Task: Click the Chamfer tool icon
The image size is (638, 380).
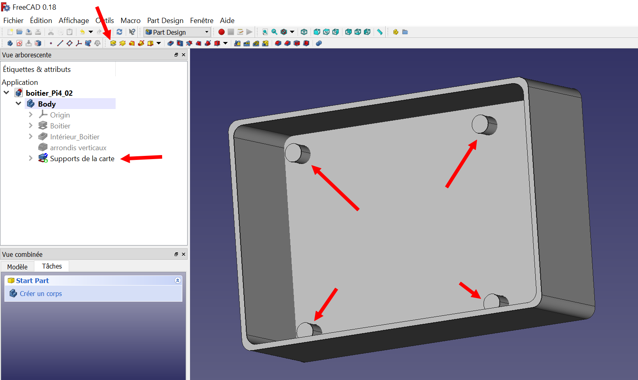Action: (287, 43)
